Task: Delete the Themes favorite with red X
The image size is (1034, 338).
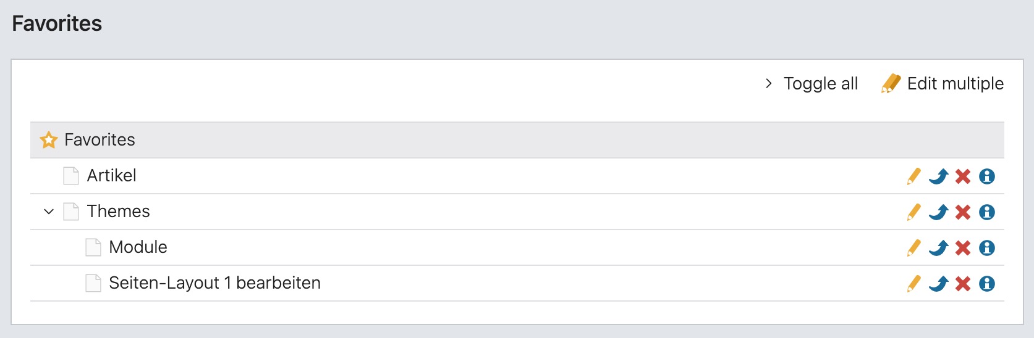Action: click(963, 212)
